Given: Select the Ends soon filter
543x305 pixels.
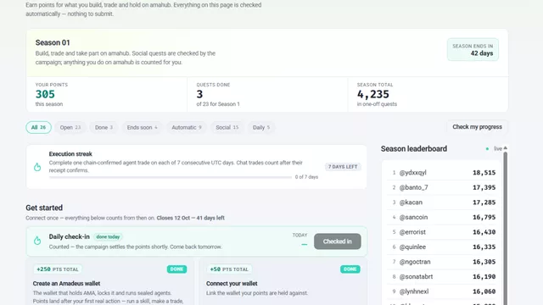Looking at the screenshot, I should click(x=142, y=127).
